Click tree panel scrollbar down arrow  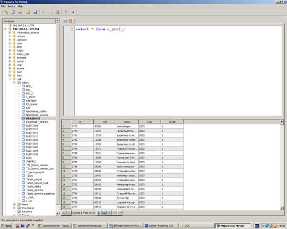tap(57, 213)
